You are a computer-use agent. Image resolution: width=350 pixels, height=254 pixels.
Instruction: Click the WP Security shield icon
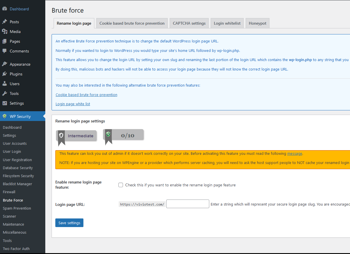pyautogui.click(x=5, y=116)
